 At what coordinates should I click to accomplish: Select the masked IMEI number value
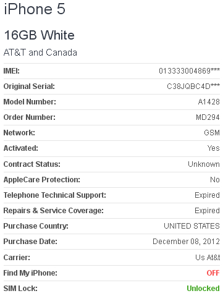(x=189, y=71)
